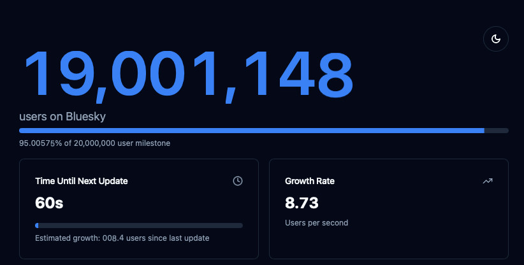The width and height of the screenshot is (524, 265).
Task: Click the 8.73 growth rate value
Action: tap(302, 203)
